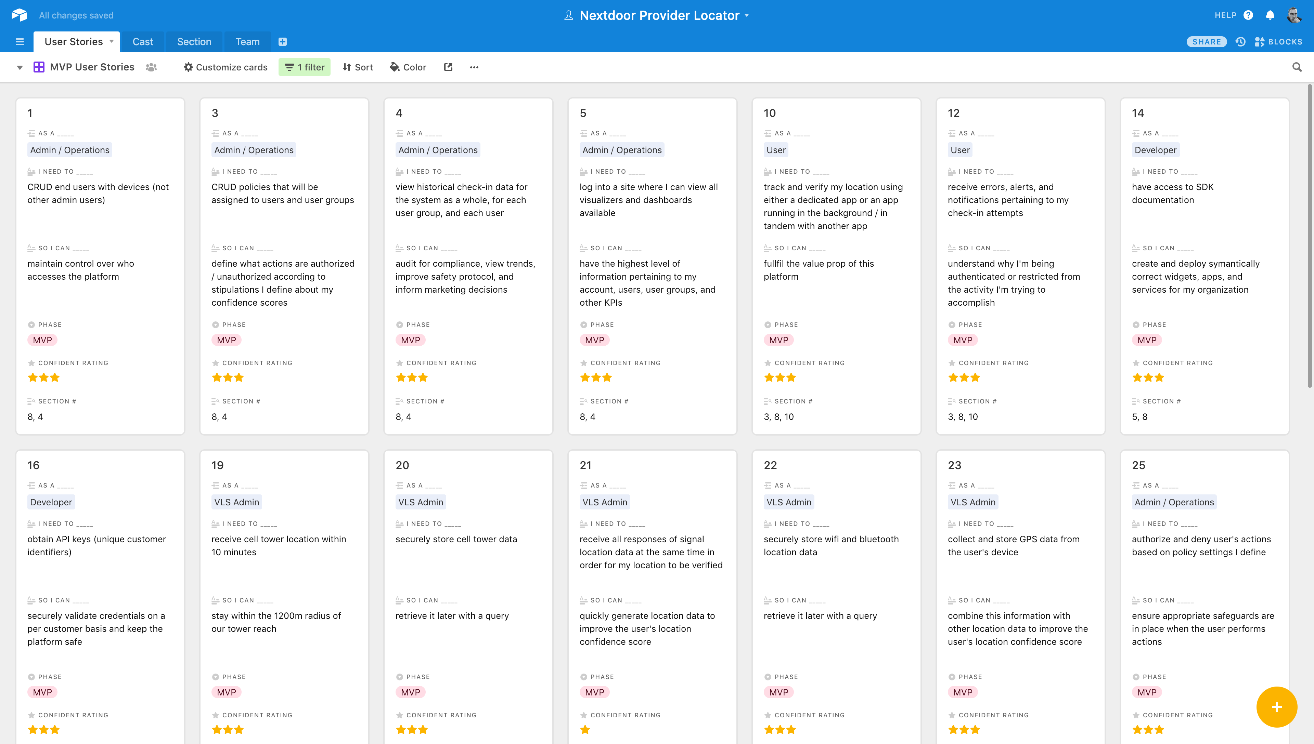The height and width of the screenshot is (744, 1314).
Task: Click single star rating on card 21
Action: pyautogui.click(x=585, y=730)
